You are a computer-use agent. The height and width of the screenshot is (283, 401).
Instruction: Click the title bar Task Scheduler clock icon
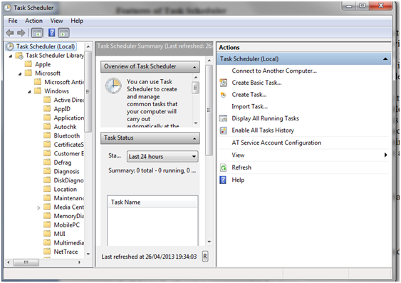click(7, 8)
